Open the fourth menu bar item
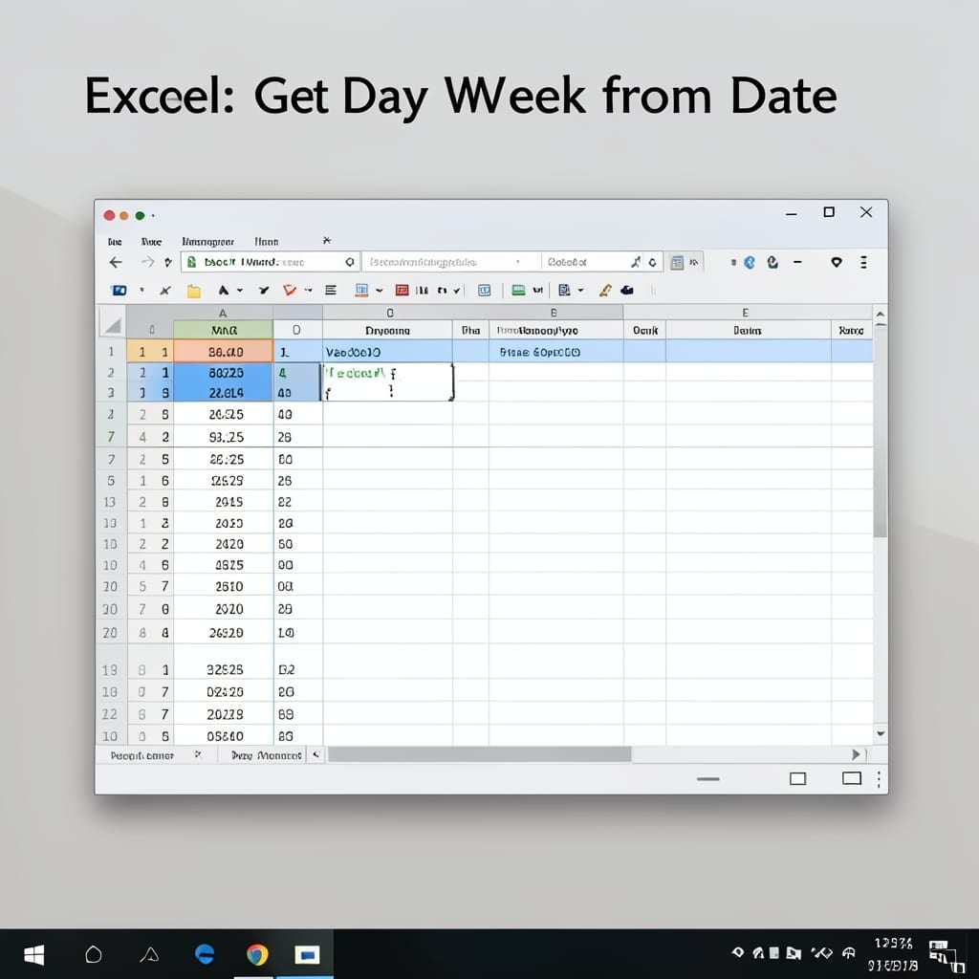 click(267, 242)
